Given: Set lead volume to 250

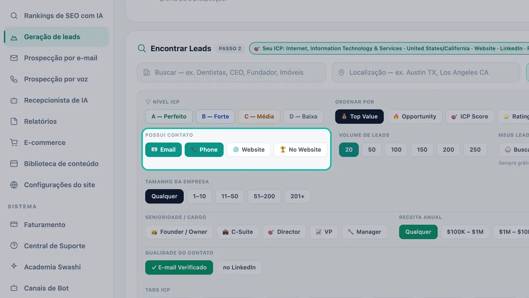Looking at the screenshot, I should click(475, 150).
